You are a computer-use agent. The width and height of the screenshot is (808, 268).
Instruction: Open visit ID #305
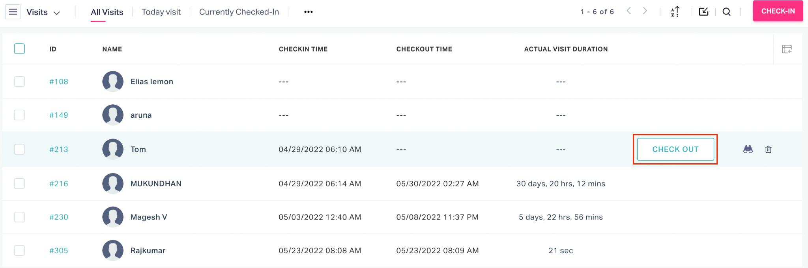tap(59, 250)
